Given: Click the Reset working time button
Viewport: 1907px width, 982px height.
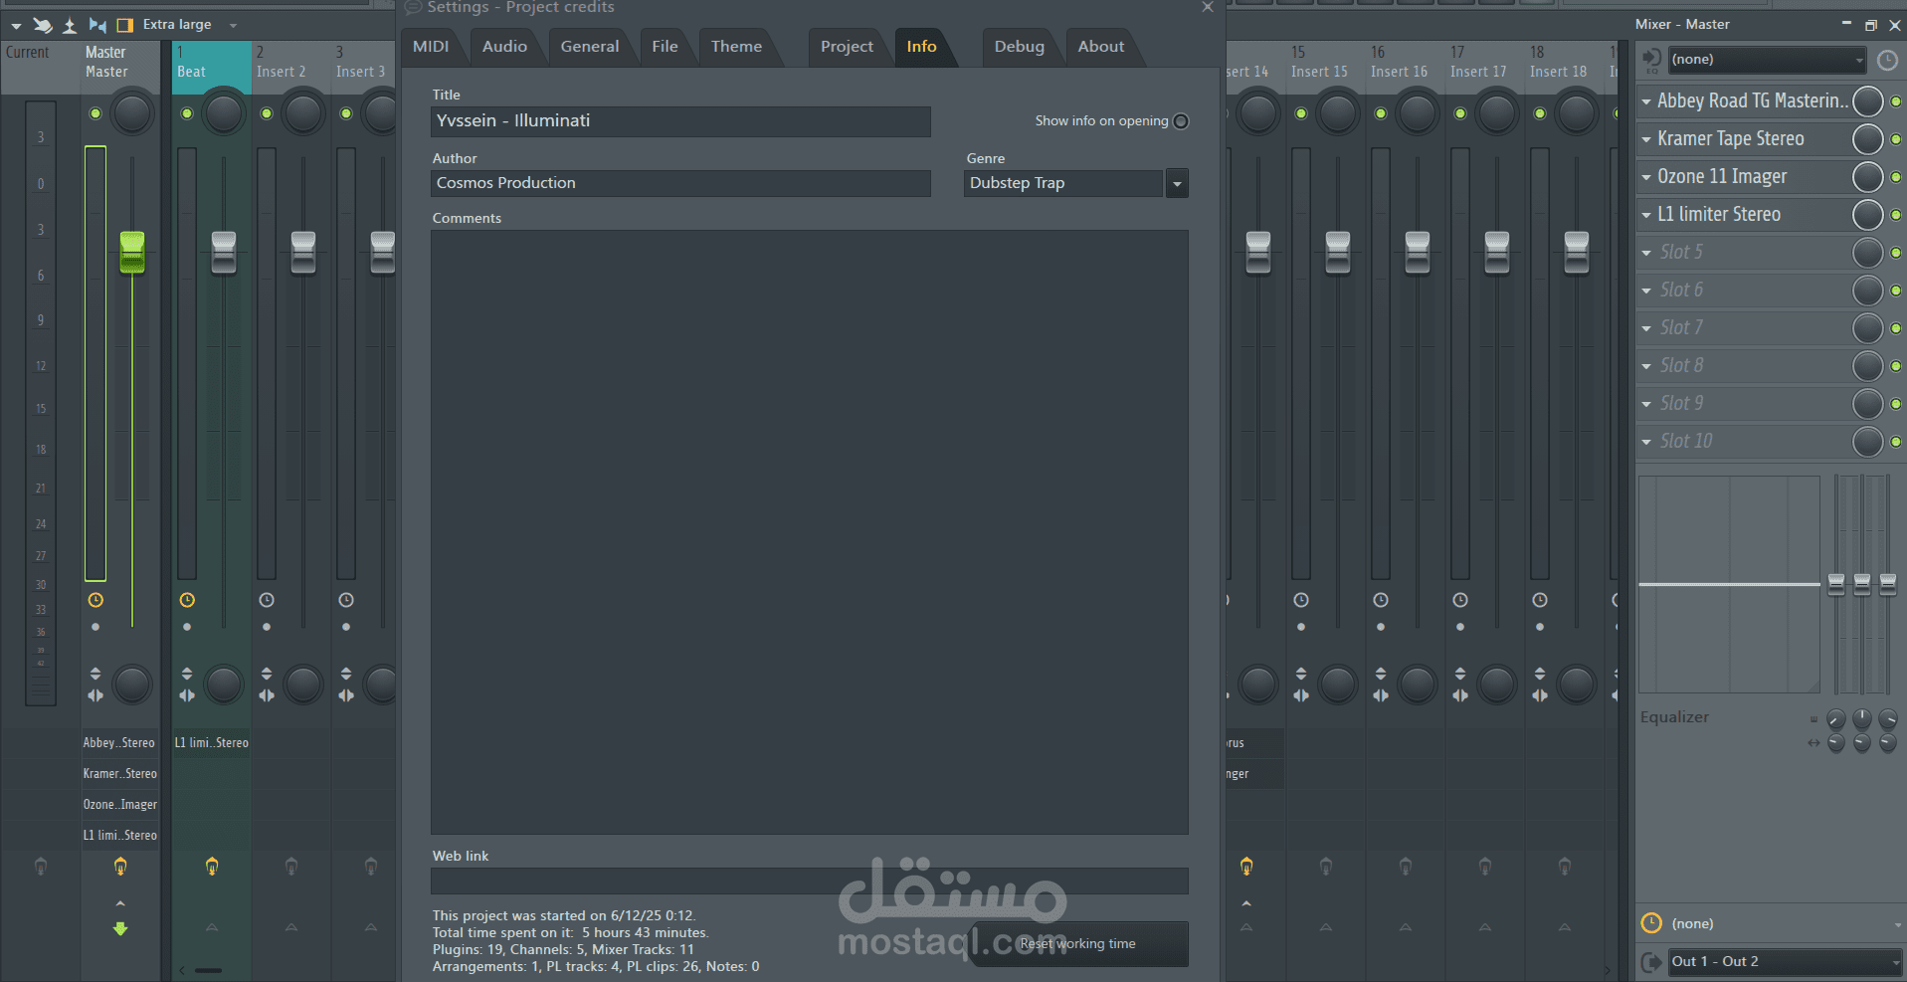Looking at the screenshot, I should [x=1078, y=944].
